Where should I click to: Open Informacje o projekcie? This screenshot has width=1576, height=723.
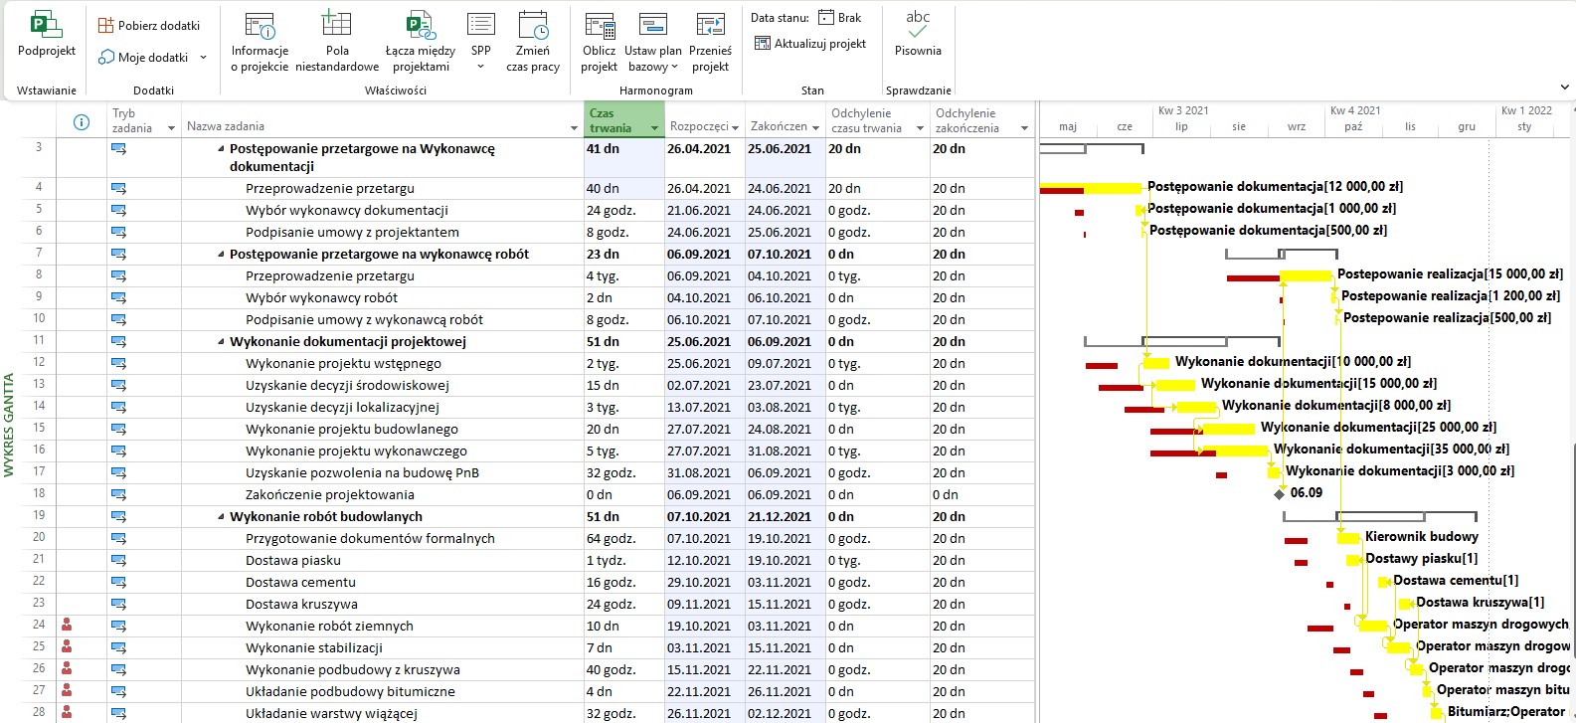pyautogui.click(x=260, y=26)
